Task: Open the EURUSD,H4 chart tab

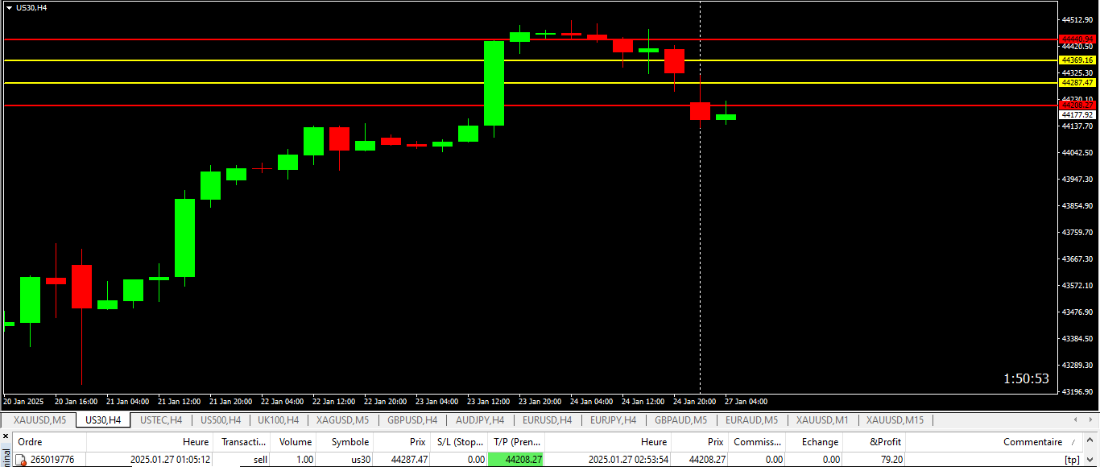Action: pyautogui.click(x=548, y=420)
